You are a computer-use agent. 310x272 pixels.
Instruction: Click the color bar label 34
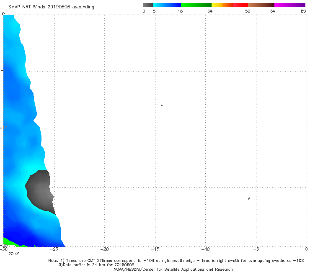pyautogui.click(x=210, y=11)
